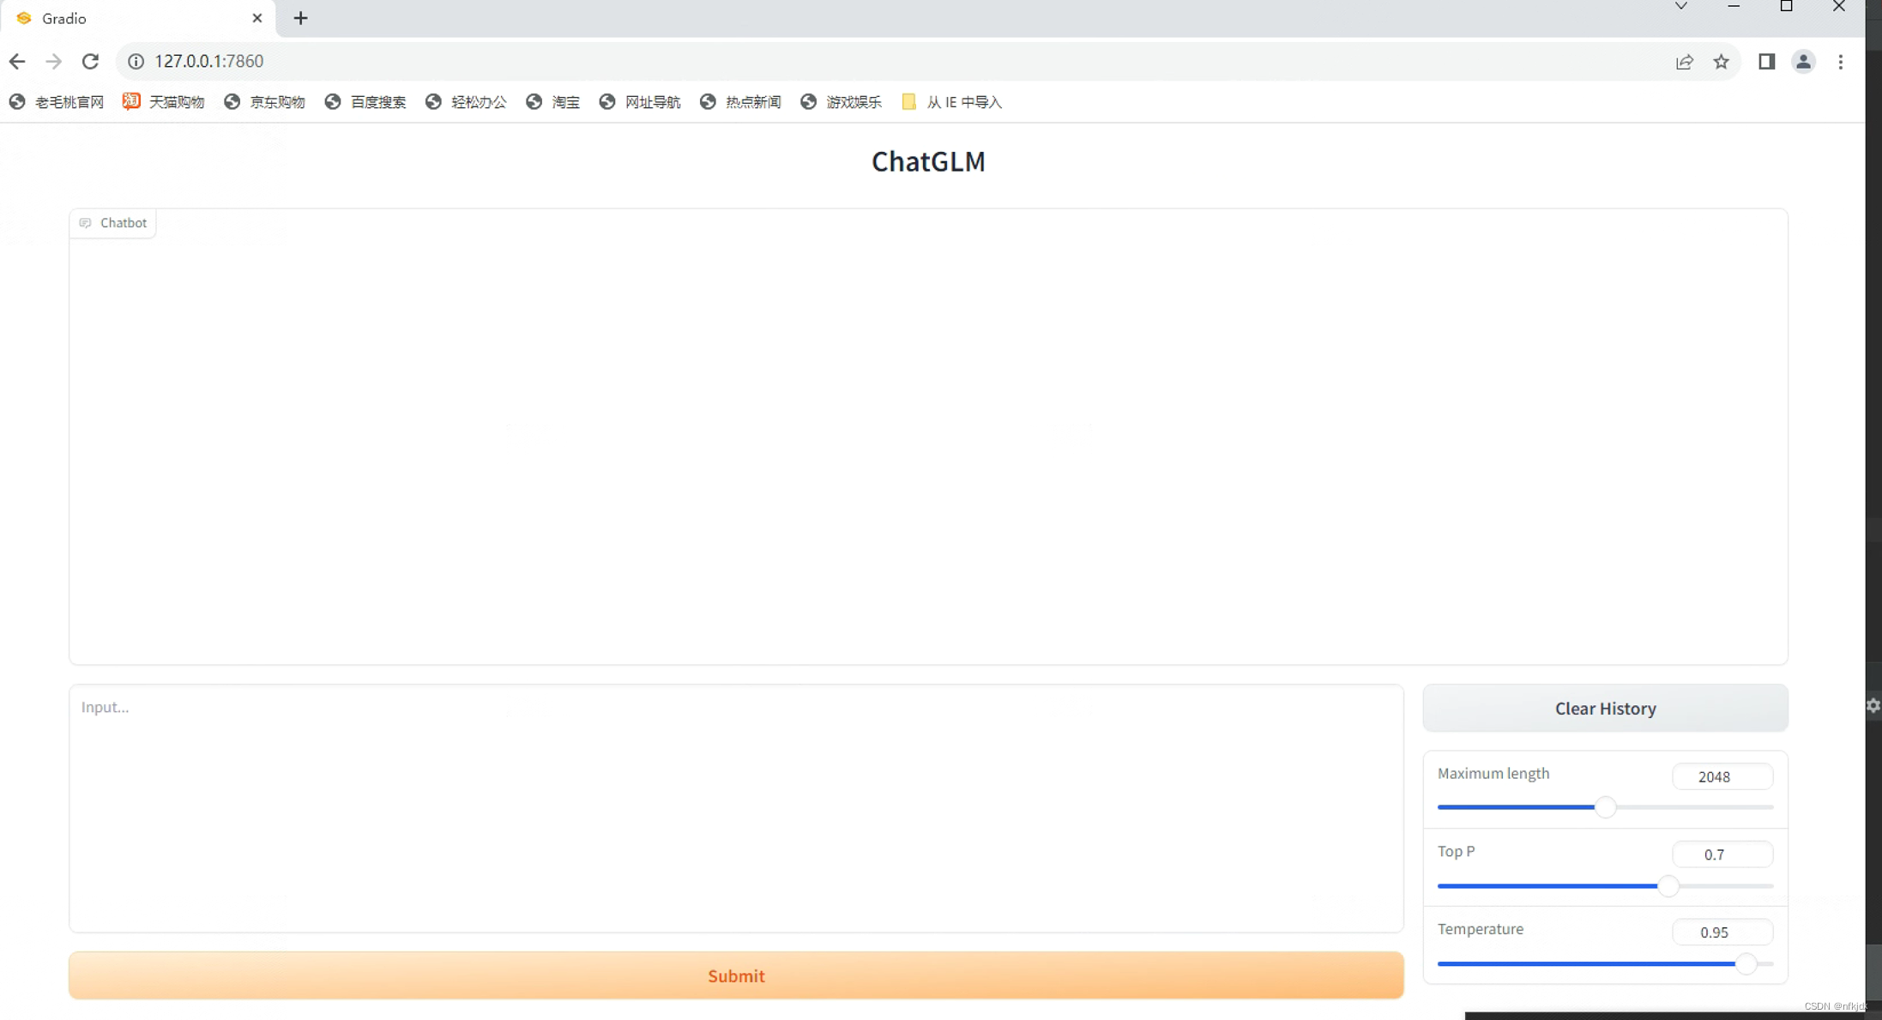Open the 网址导航 bookmark
Screen dimensions: 1882x1020
(x=640, y=102)
